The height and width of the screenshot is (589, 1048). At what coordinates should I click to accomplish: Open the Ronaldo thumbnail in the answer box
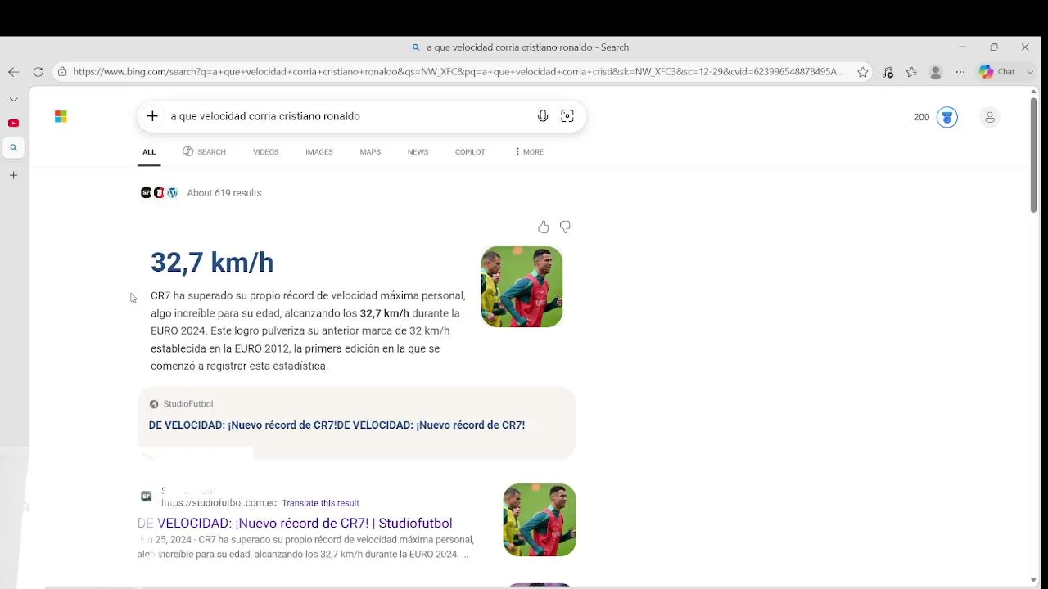click(522, 287)
